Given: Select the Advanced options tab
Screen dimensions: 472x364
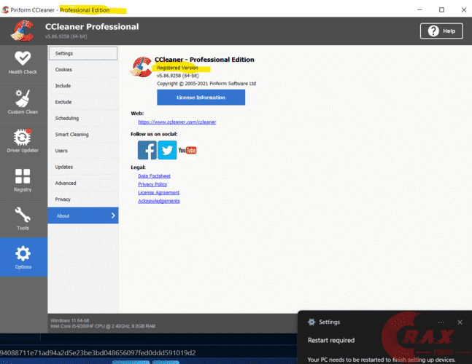Looking at the screenshot, I should [83, 183].
